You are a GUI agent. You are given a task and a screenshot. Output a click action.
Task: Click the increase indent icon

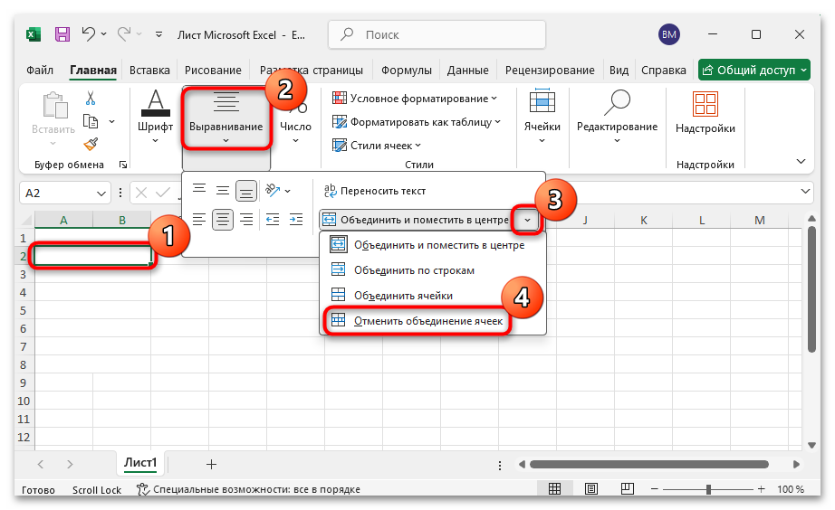tap(296, 219)
